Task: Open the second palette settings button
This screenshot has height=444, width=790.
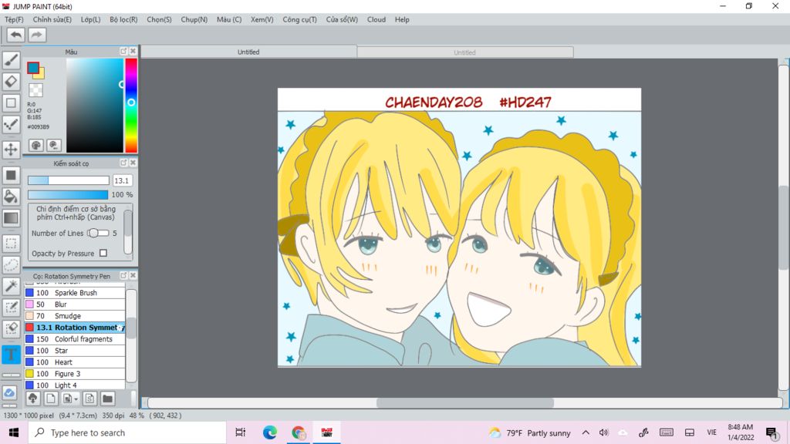Action: pos(54,146)
